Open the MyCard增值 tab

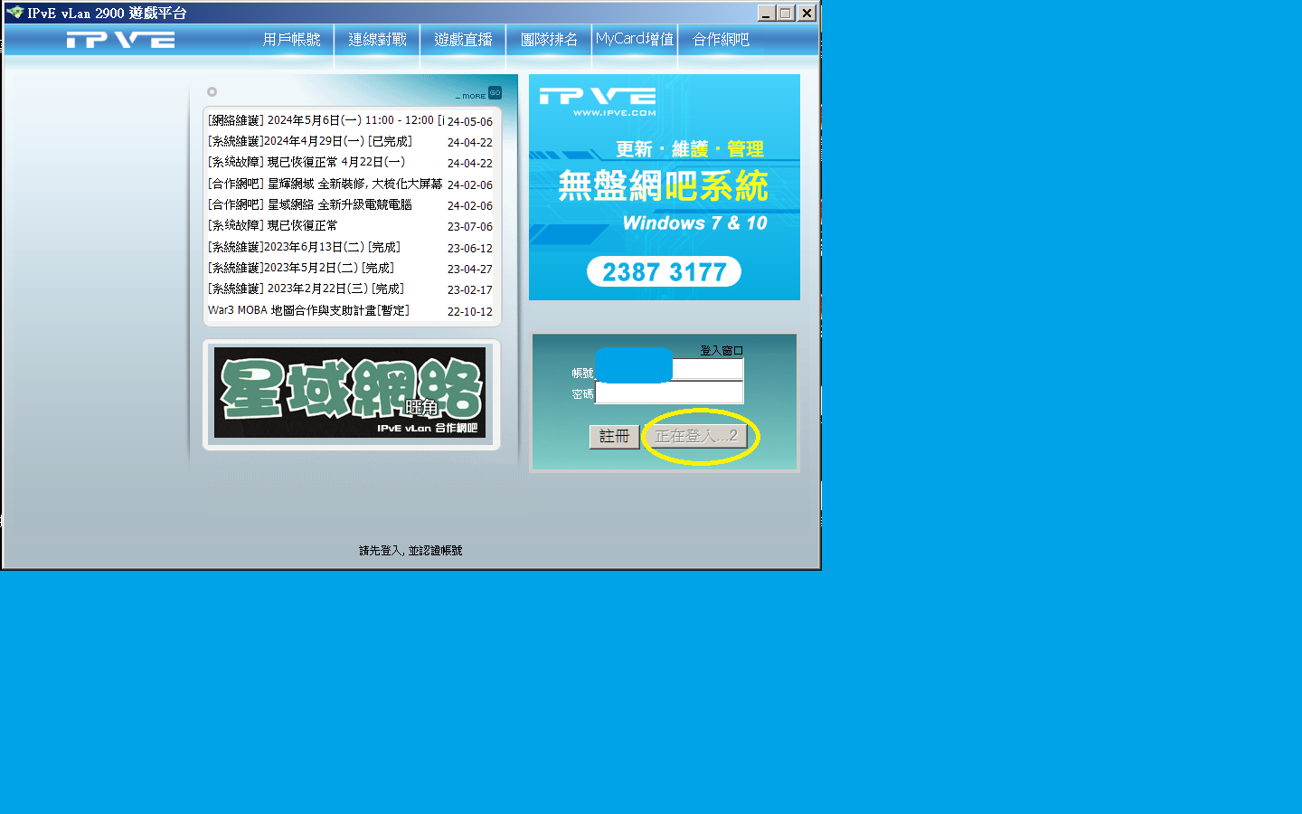pyautogui.click(x=635, y=39)
